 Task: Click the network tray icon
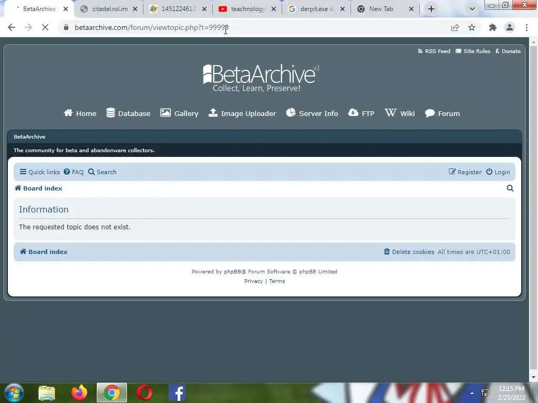pyautogui.click(x=485, y=393)
